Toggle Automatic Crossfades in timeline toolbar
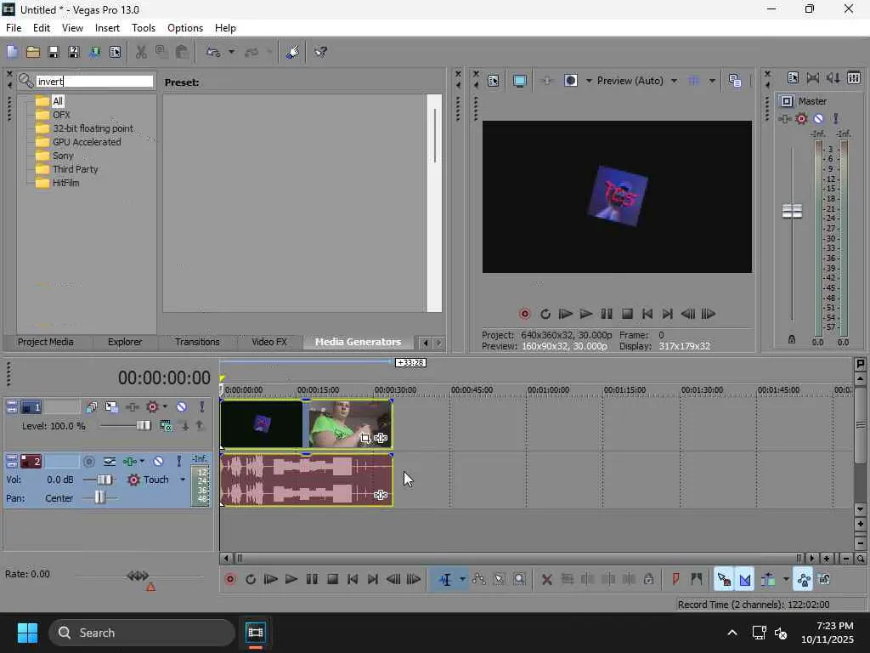This screenshot has height=653, width=870. tap(744, 580)
